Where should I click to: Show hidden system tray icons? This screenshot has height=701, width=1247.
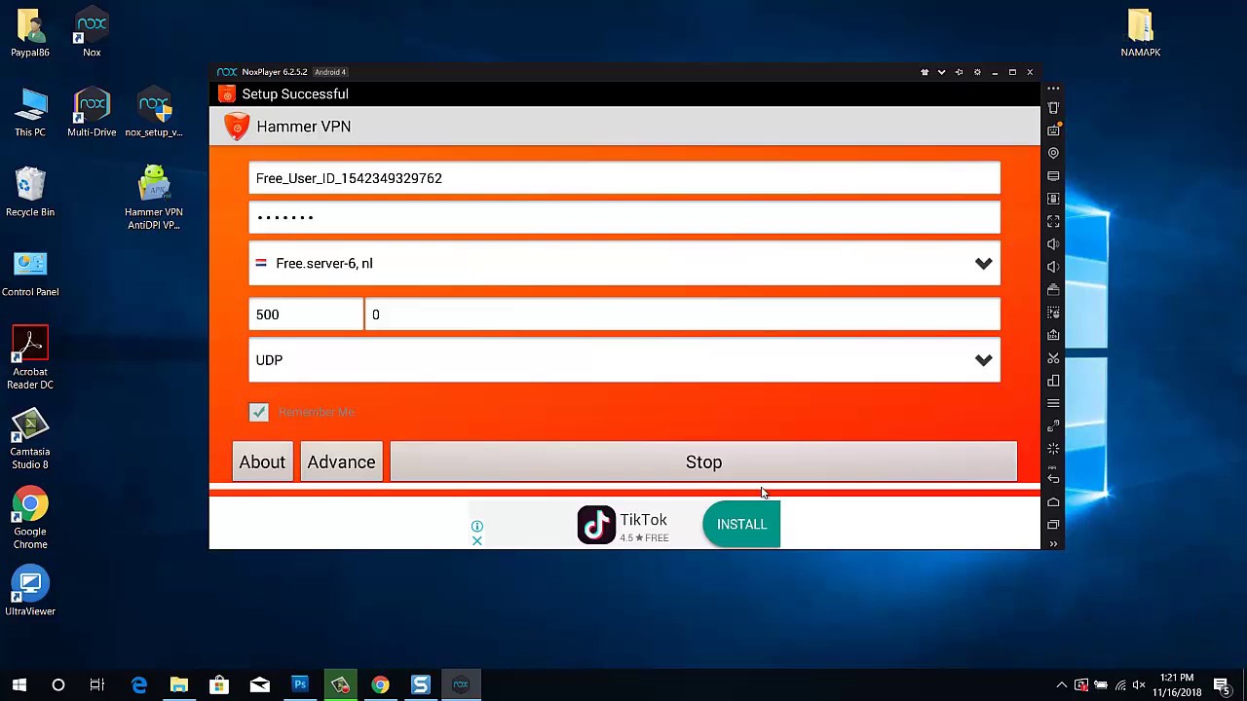point(1062,685)
